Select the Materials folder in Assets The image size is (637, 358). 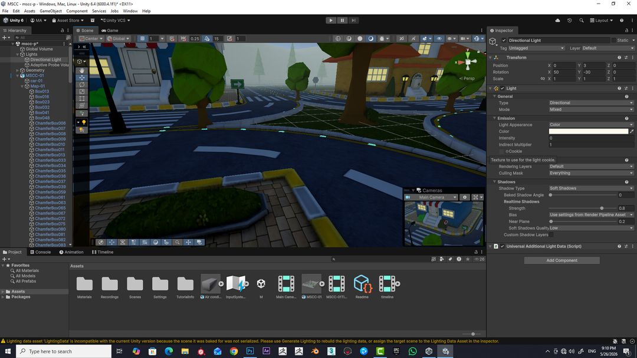[x=84, y=287]
